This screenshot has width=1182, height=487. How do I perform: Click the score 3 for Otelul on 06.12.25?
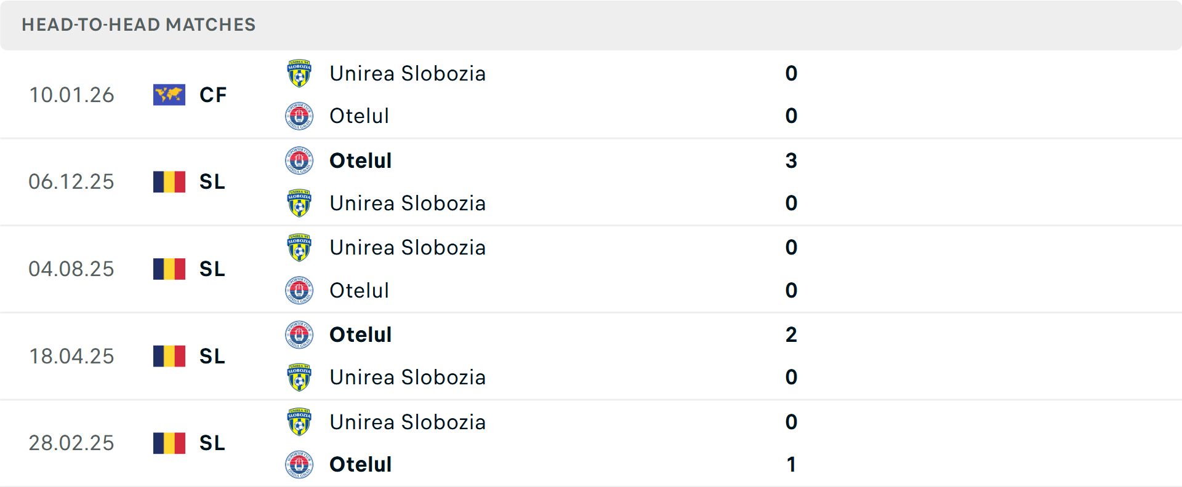tap(793, 160)
